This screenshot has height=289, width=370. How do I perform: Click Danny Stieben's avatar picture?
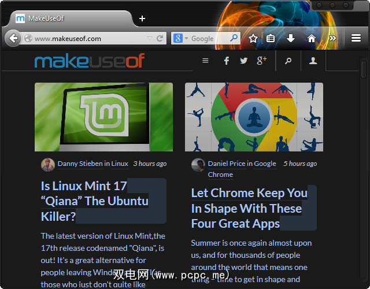48,165
